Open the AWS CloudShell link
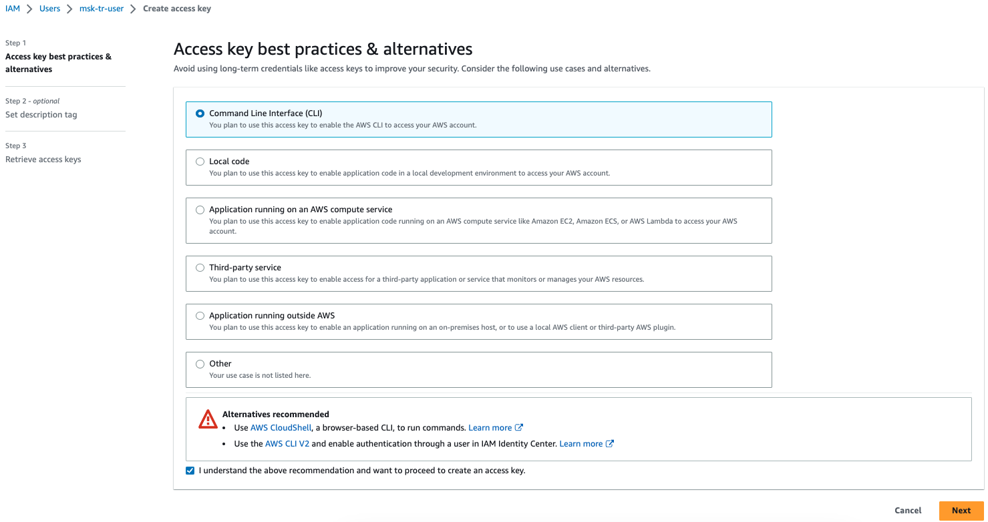 click(x=281, y=428)
